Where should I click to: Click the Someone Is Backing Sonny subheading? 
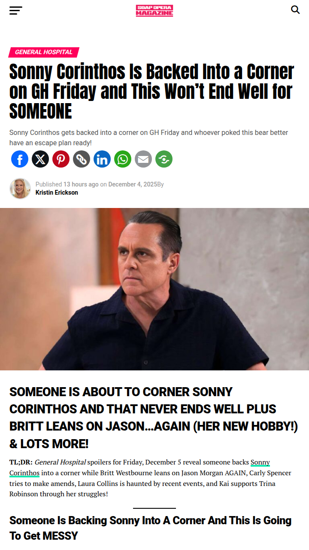pyautogui.click(x=150, y=528)
